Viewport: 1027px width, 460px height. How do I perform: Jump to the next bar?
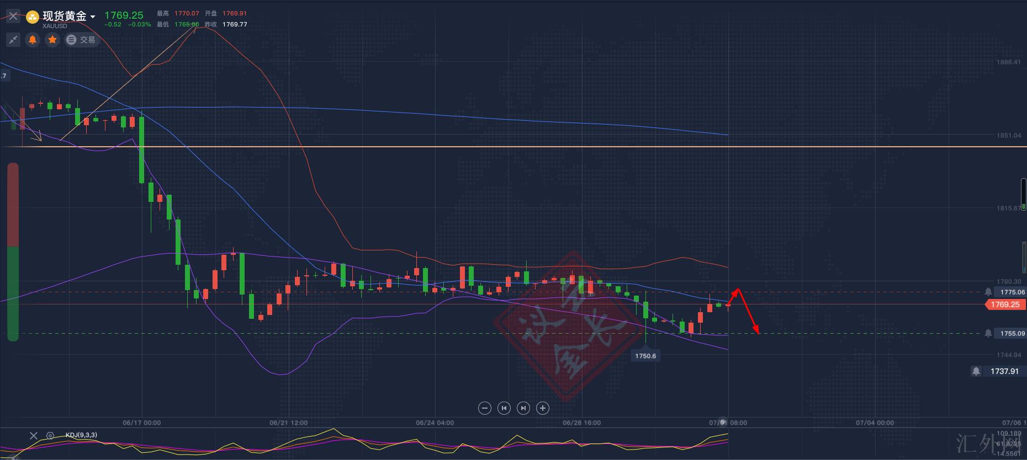click(x=523, y=408)
